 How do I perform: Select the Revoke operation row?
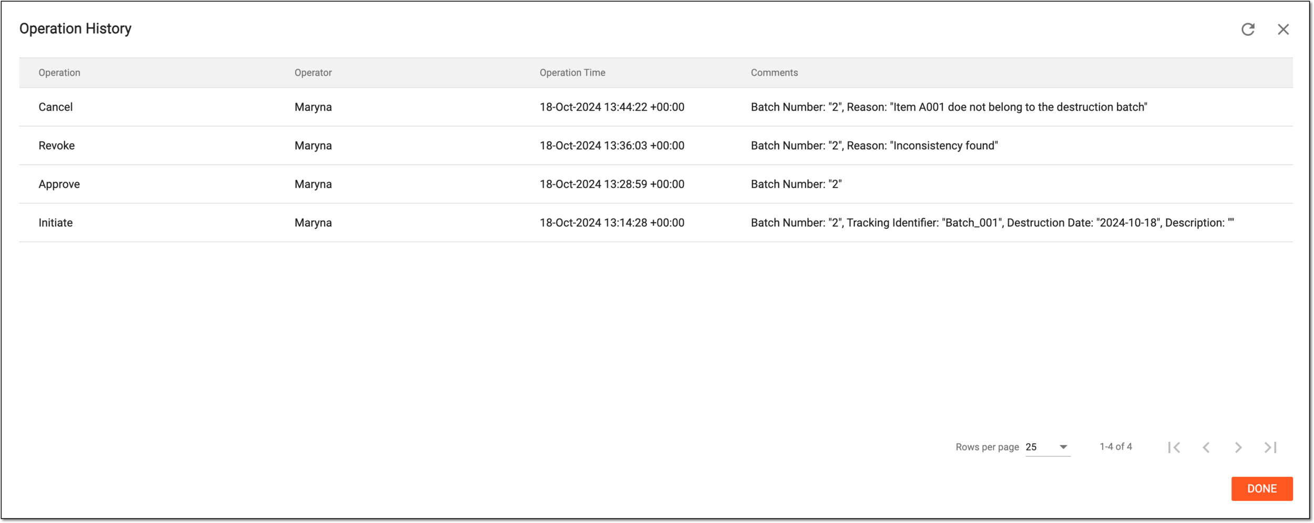[656, 145]
